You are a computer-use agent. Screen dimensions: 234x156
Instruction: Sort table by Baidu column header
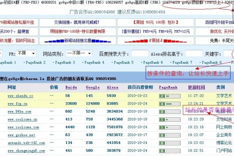tap(71, 87)
